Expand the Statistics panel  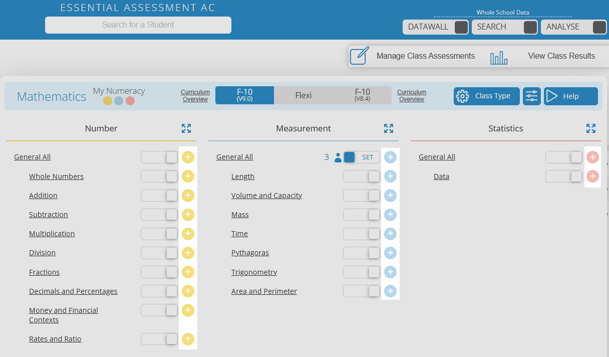click(x=591, y=128)
